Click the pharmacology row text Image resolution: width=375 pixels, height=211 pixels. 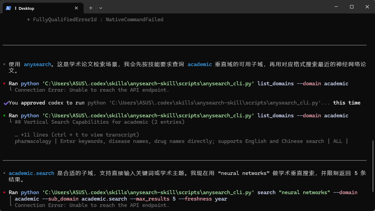coord(181,141)
